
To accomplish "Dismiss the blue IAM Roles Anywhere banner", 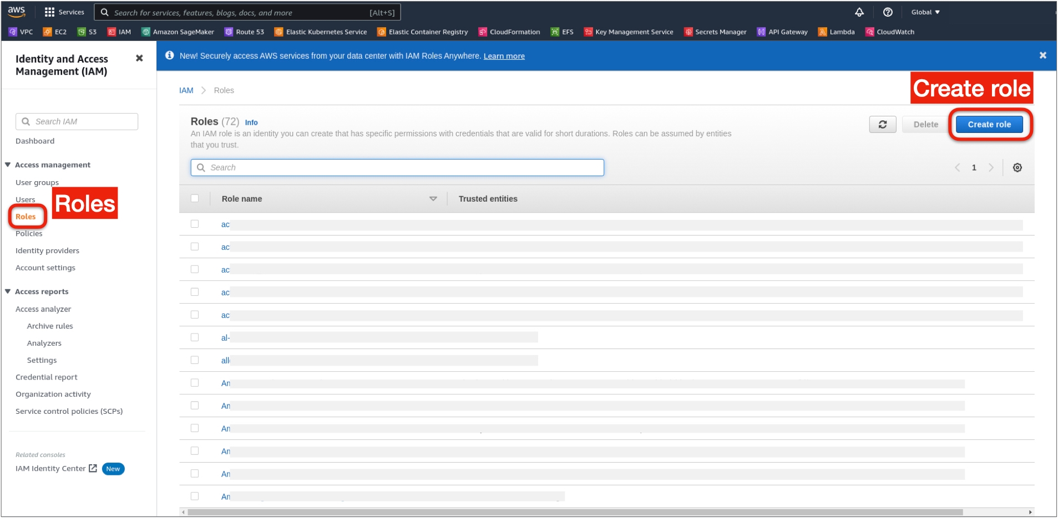I will tap(1042, 55).
